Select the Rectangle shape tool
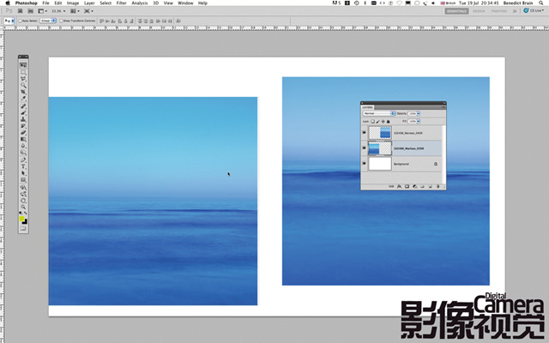 coord(23,179)
